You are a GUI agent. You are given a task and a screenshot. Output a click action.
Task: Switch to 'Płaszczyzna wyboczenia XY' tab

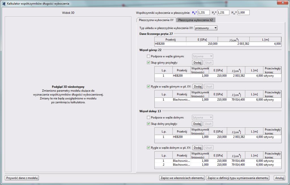(156, 20)
